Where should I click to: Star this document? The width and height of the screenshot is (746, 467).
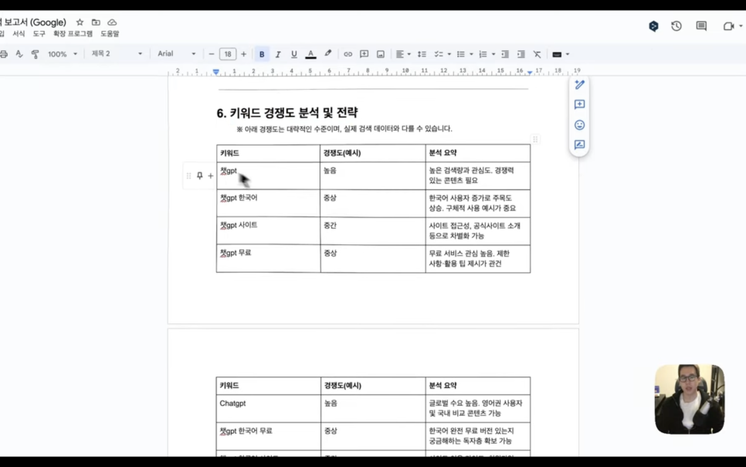coord(80,22)
